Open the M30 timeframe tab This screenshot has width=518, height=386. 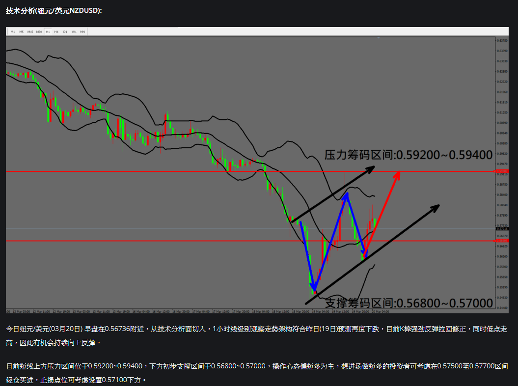click(x=39, y=32)
